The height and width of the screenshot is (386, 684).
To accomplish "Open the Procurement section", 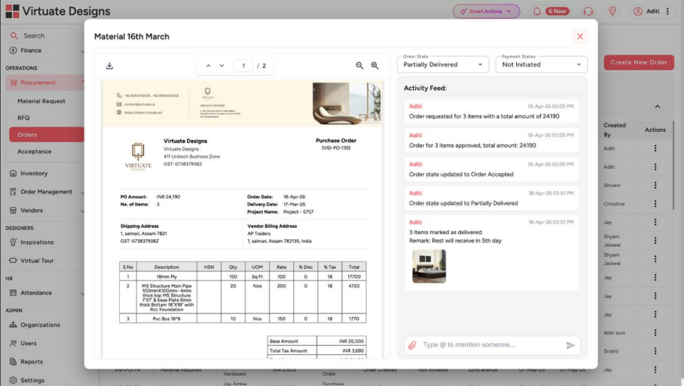I will pyautogui.click(x=45, y=82).
